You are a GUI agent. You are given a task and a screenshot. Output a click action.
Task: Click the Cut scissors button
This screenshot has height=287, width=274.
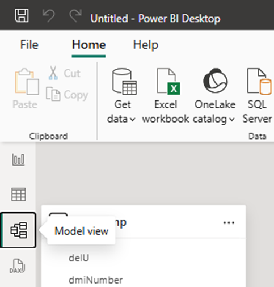(x=64, y=73)
